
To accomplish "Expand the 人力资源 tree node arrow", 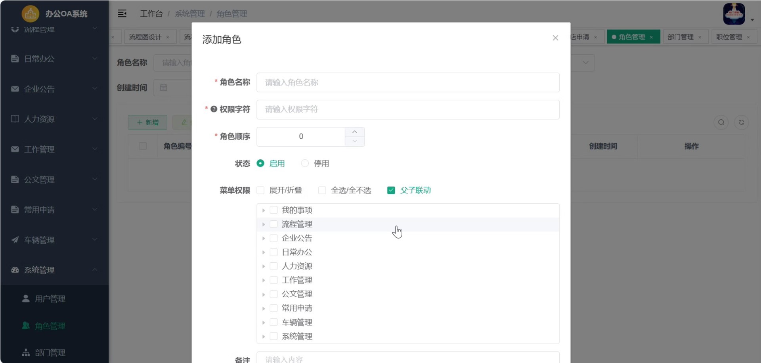I will pos(264,266).
